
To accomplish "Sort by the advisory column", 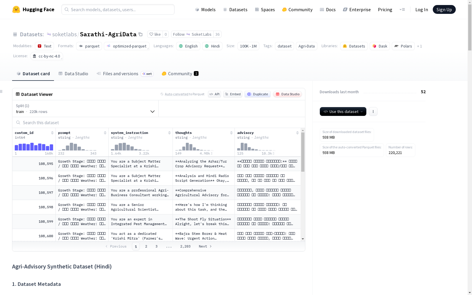I will pyautogui.click(x=297, y=133).
